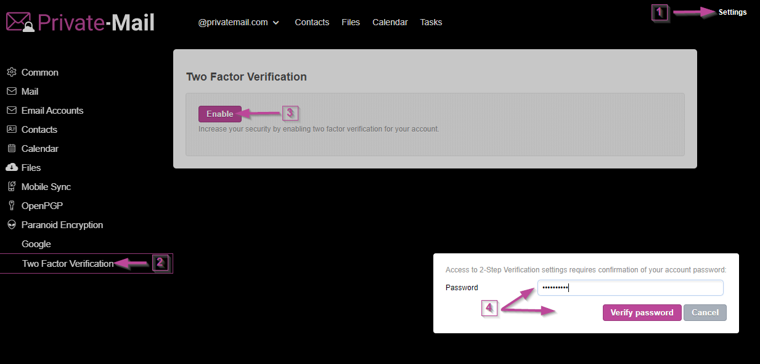
Task: Cancel the password confirmation dialog
Action: click(x=705, y=312)
